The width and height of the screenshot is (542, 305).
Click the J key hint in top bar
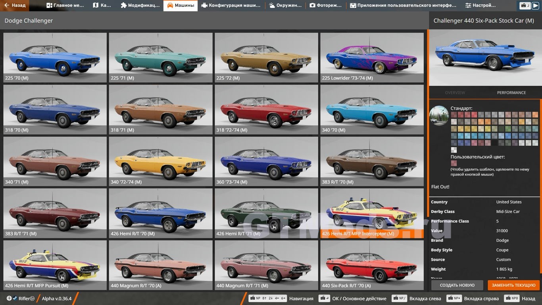pyautogui.click(x=525, y=6)
